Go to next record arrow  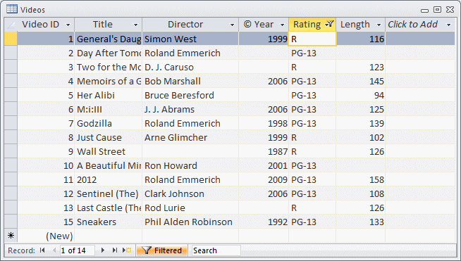pyautogui.click(x=103, y=250)
